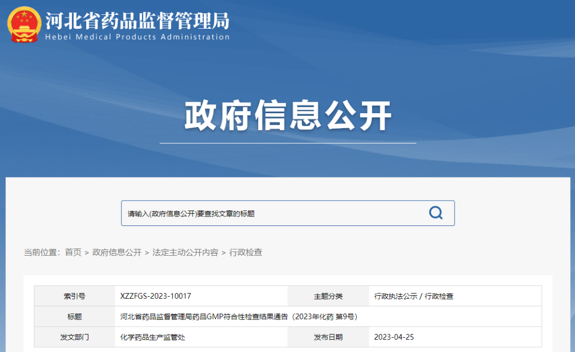575x352 pixels.
Task: Click index number XZZFGS-2023-10017
Action: (156, 296)
